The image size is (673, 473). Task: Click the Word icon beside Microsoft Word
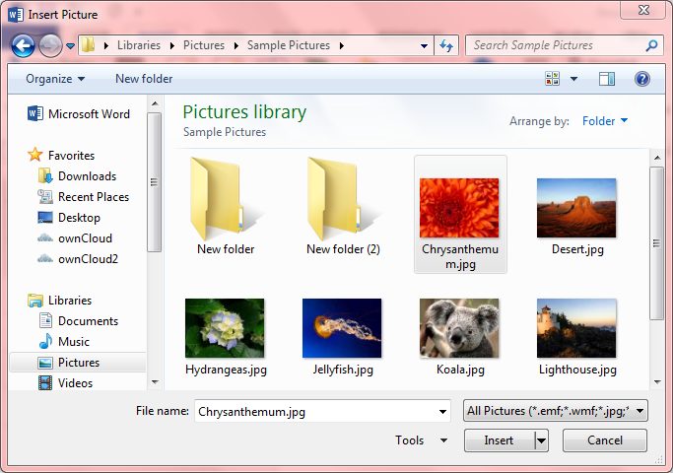[35, 113]
